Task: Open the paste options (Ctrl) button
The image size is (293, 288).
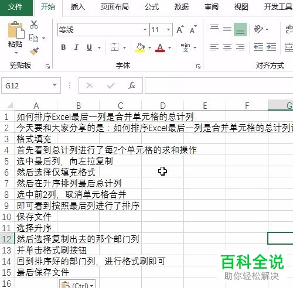Action: [x=77, y=284]
